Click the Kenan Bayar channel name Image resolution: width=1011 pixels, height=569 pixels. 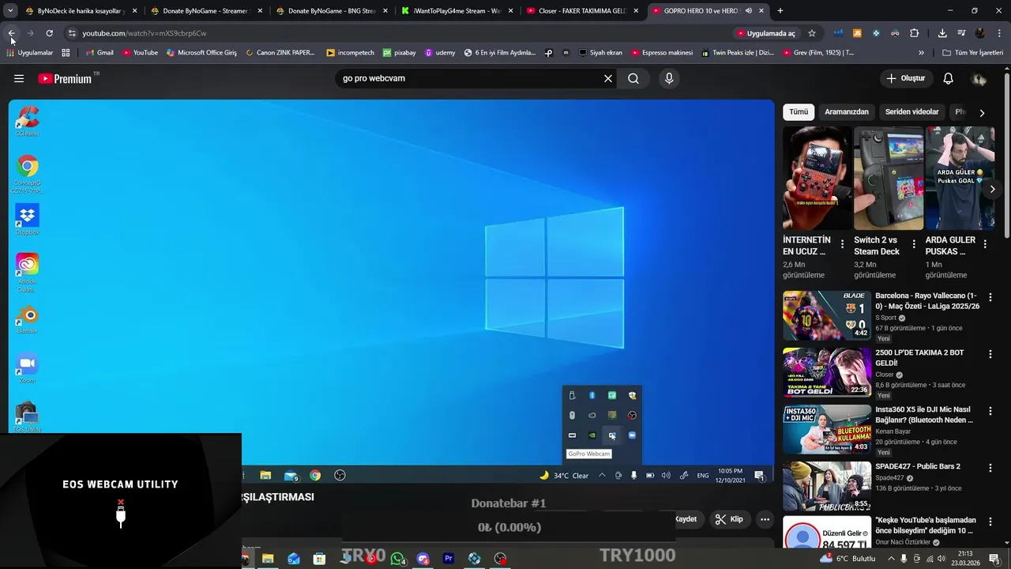pos(893,431)
